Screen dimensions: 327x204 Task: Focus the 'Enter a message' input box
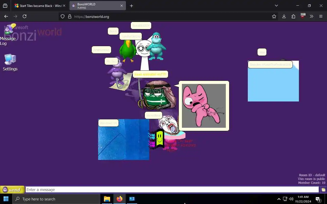(172, 190)
